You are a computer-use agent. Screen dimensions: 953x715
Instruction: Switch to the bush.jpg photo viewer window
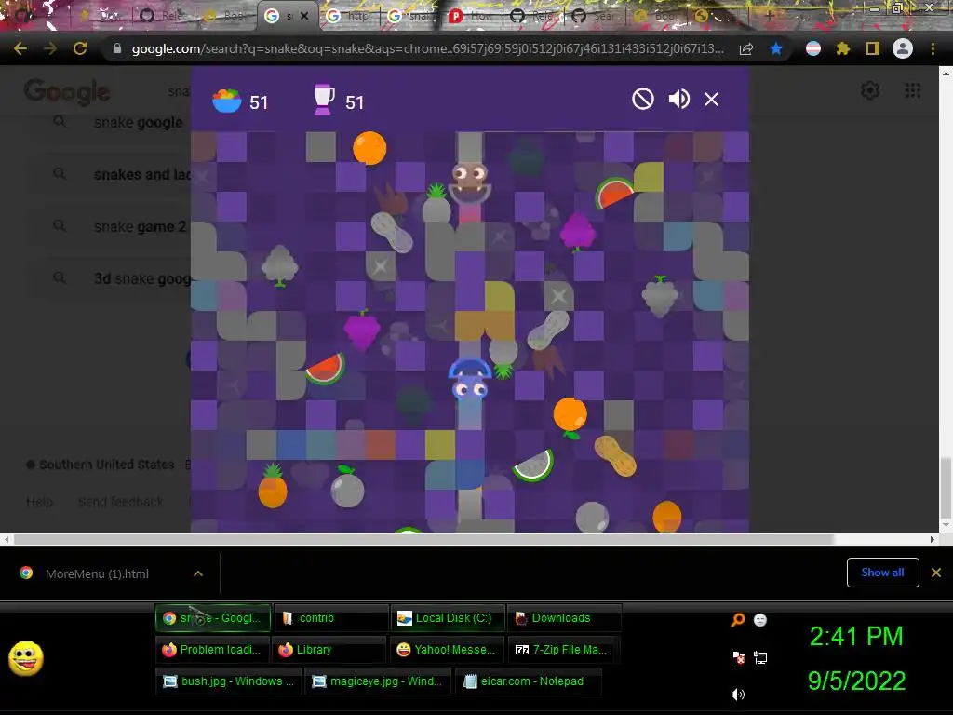tap(229, 681)
